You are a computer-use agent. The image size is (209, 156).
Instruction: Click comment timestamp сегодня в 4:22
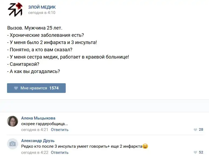pyautogui.click(x=34, y=153)
